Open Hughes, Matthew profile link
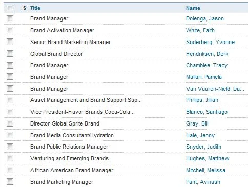The image size is (248, 187). coord(208,158)
